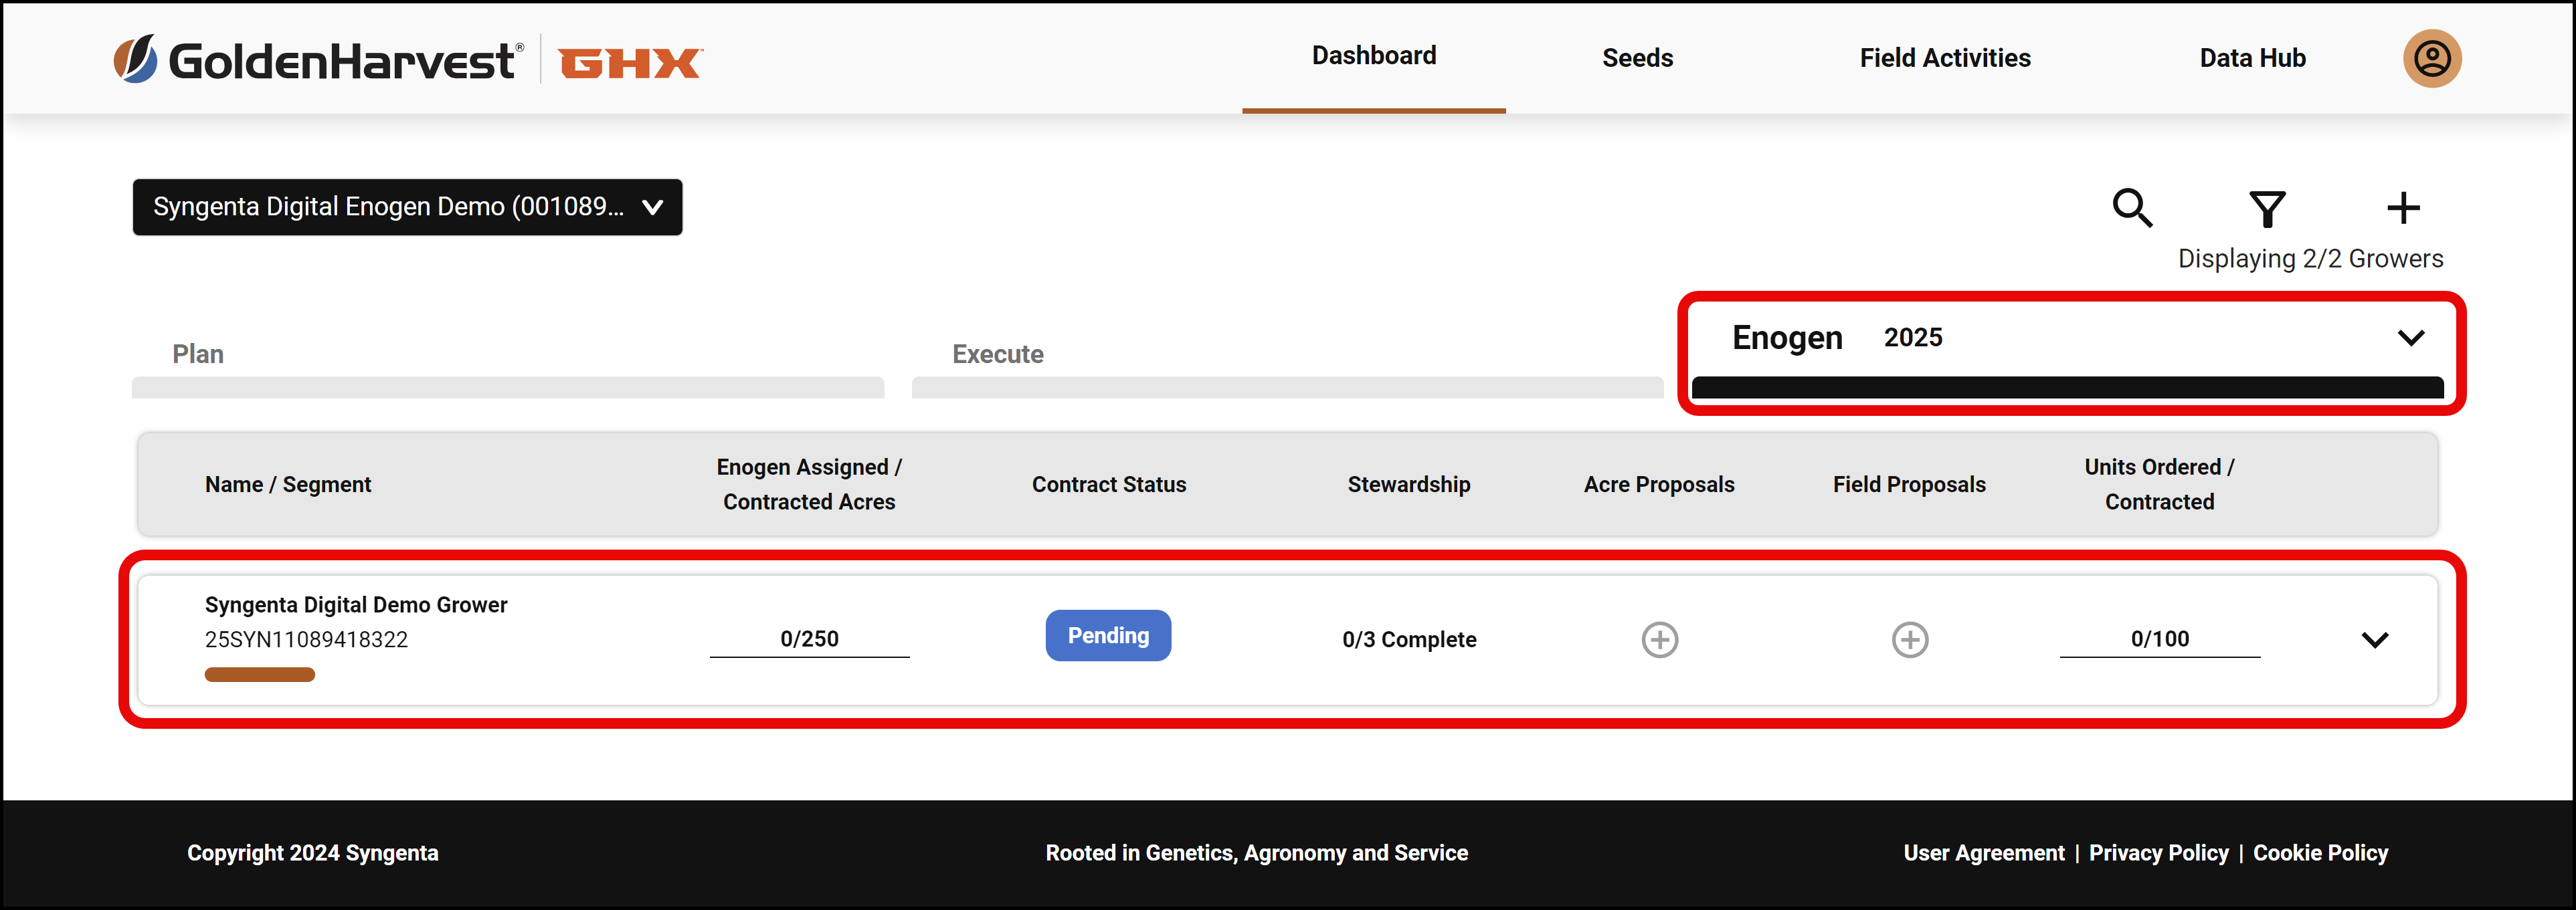Viewport: 2576px width, 910px height.
Task: Click the GoldenHarvest leaf logo
Action: [x=135, y=59]
